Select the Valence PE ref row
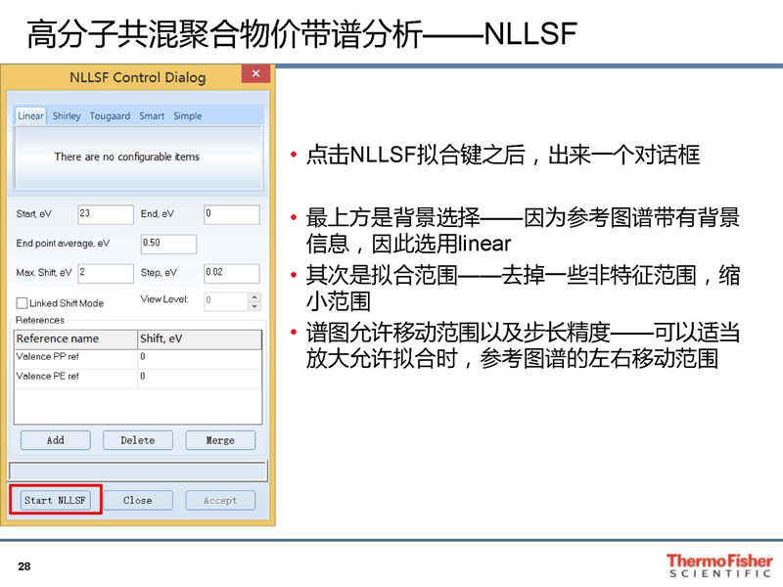The height and width of the screenshot is (587, 783). [x=138, y=377]
